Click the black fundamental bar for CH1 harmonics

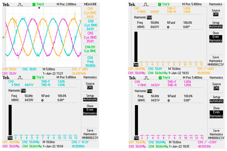point(136,47)
